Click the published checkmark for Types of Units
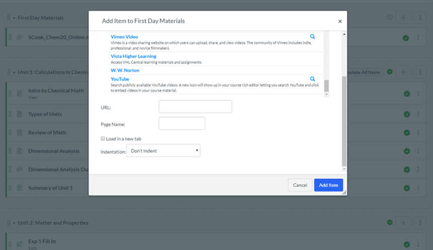433x250 pixels. [406, 114]
